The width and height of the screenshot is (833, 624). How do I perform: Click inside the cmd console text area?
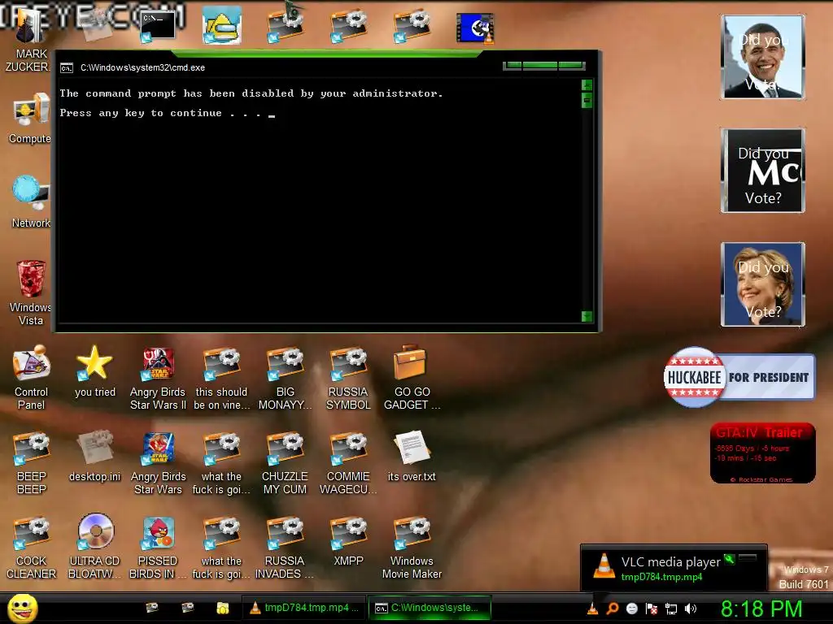click(320, 201)
